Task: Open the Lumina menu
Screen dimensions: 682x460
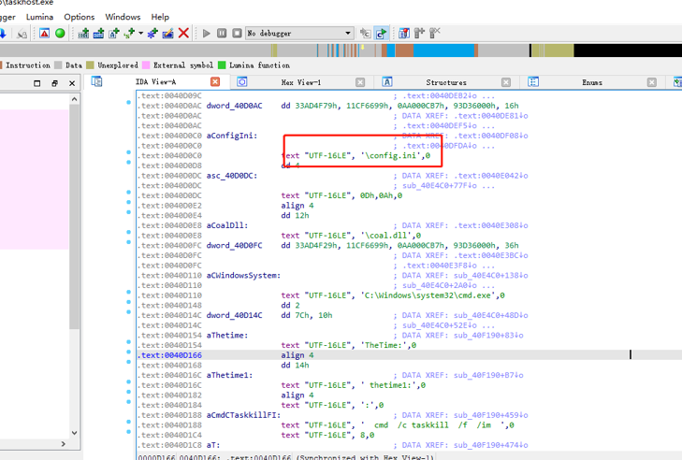Action: point(39,17)
